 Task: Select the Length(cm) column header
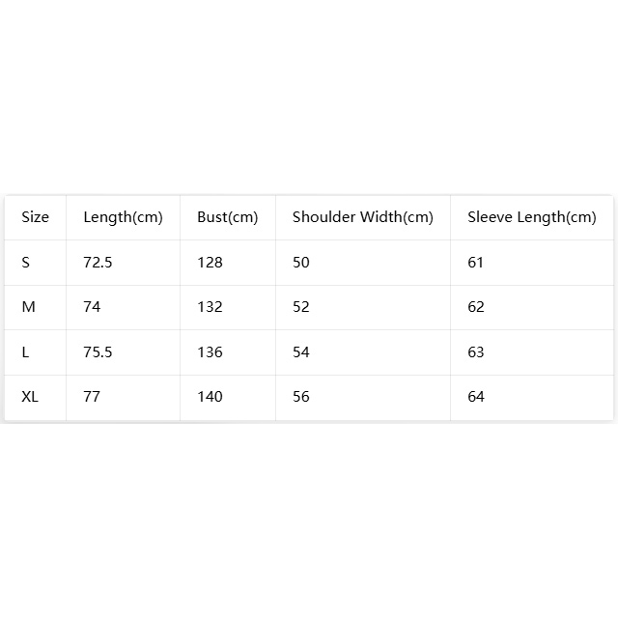(123, 217)
